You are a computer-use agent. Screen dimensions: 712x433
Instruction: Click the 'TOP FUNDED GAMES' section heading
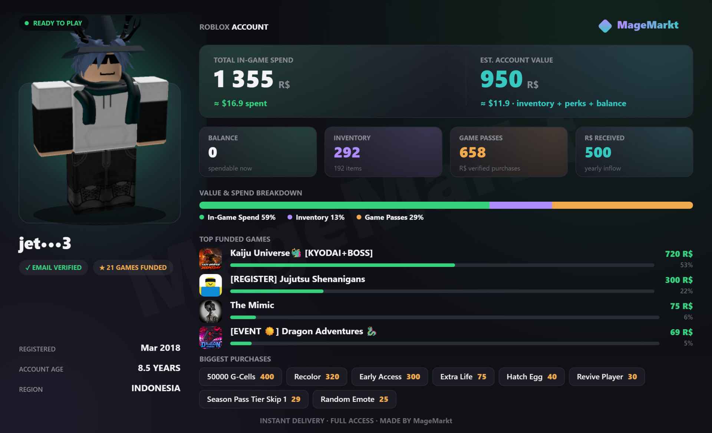click(x=235, y=239)
